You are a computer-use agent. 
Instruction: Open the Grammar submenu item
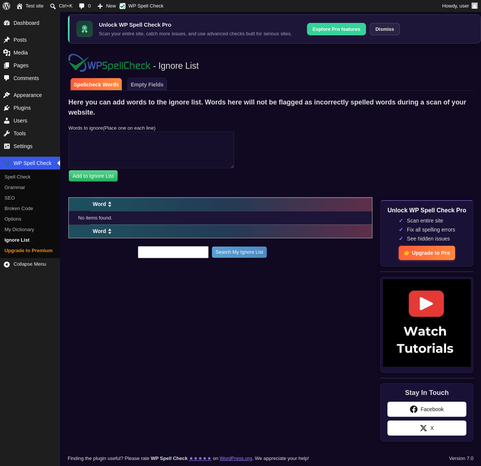click(15, 188)
